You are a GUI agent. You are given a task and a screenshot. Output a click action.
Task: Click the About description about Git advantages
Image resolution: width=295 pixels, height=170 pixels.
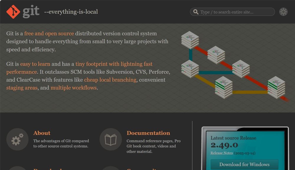point(61,144)
